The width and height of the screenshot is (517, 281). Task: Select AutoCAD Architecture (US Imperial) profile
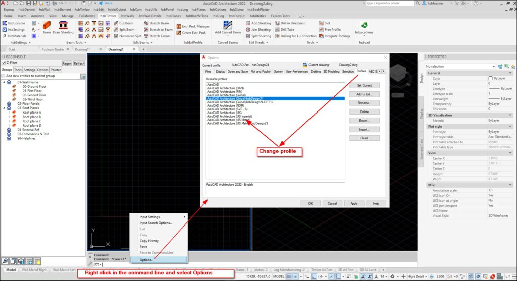pos(230,117)
